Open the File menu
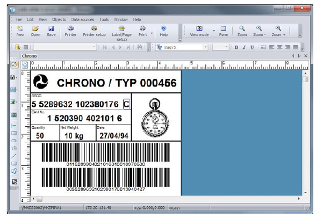This screenshot has height=218, width=316. pyautogui.click(x=18, y=19)
